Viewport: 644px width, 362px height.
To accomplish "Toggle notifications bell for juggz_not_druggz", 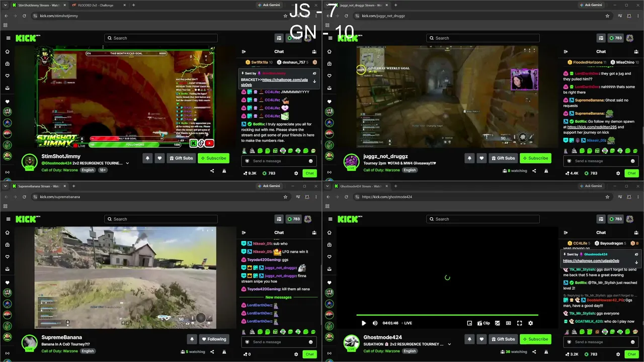I will tap(469, 158).
